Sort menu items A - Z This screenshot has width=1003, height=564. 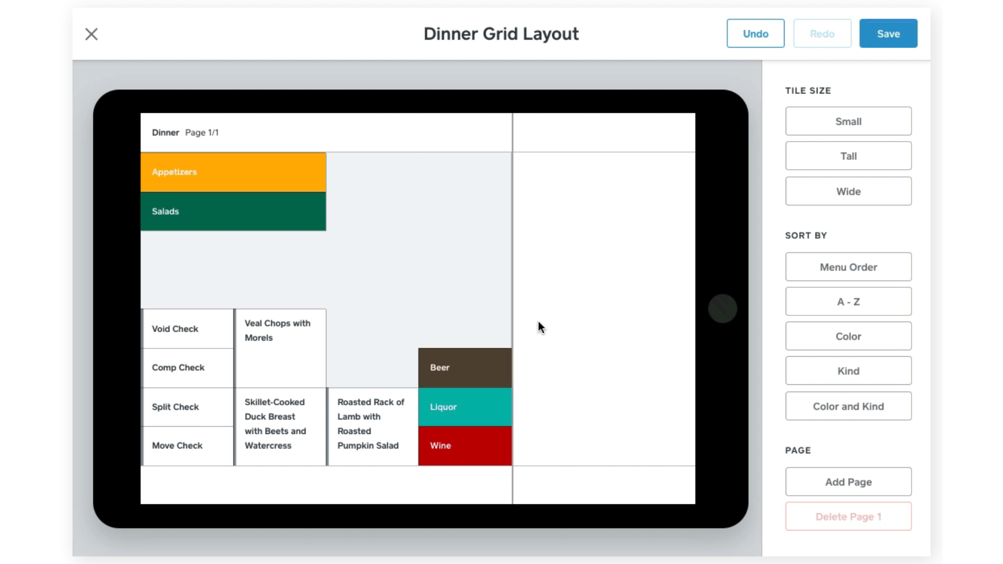coord(848,301)
